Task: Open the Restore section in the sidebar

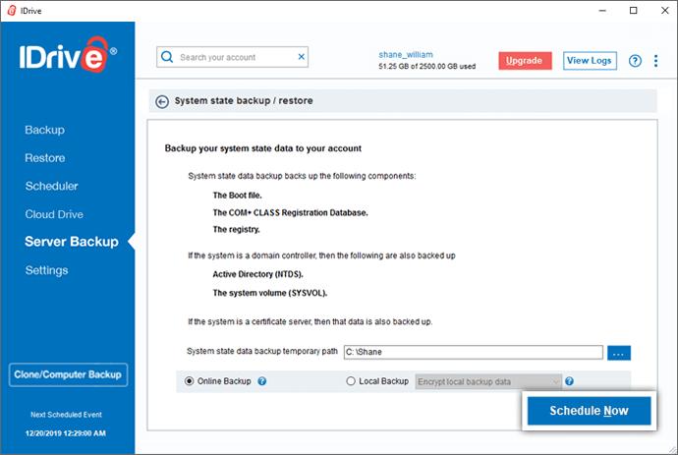Action: coord(45,158)
